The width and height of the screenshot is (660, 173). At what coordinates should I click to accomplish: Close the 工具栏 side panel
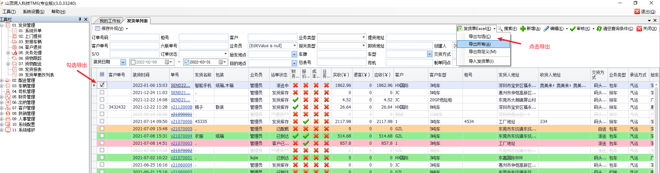tap(86, 19)
